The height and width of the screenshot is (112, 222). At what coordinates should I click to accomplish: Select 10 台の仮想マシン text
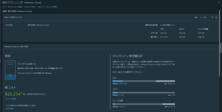click(x=167, y=25)
